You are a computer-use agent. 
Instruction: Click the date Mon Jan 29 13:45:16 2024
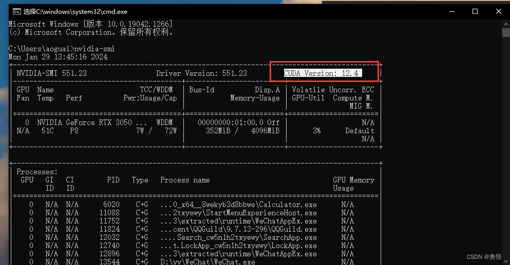point(58,57)
